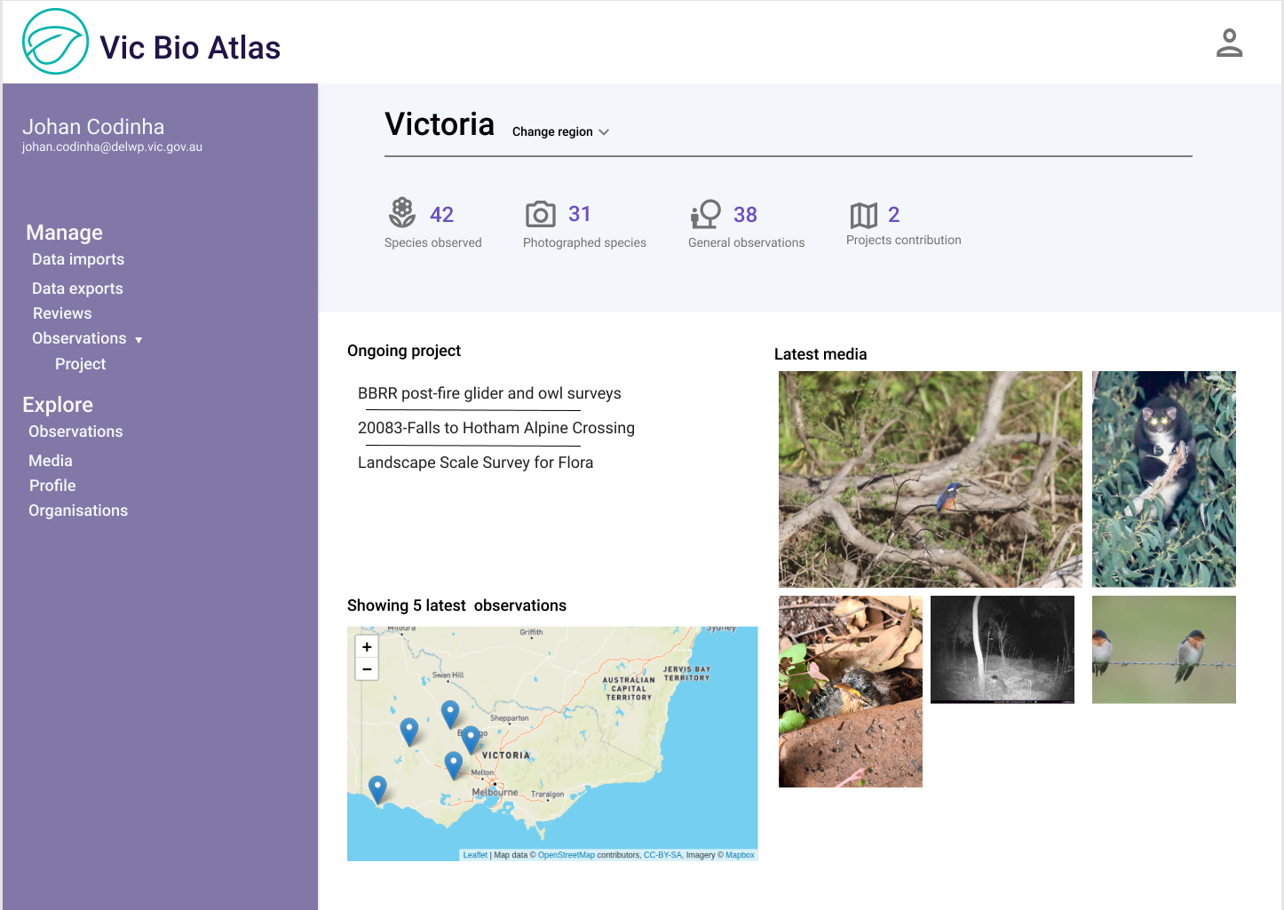Open Organisations in sidebar
The height and width of the screenshot is (910, 1284).
click(78, 510)
